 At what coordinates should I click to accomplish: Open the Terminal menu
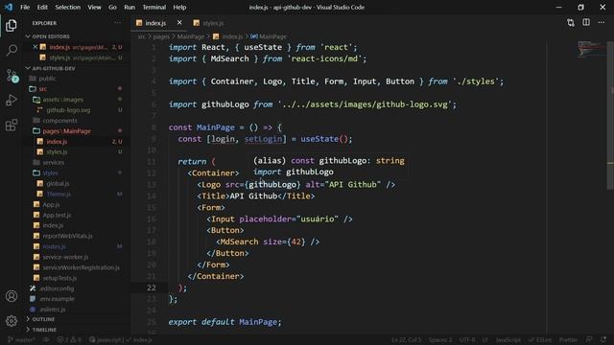153,7
